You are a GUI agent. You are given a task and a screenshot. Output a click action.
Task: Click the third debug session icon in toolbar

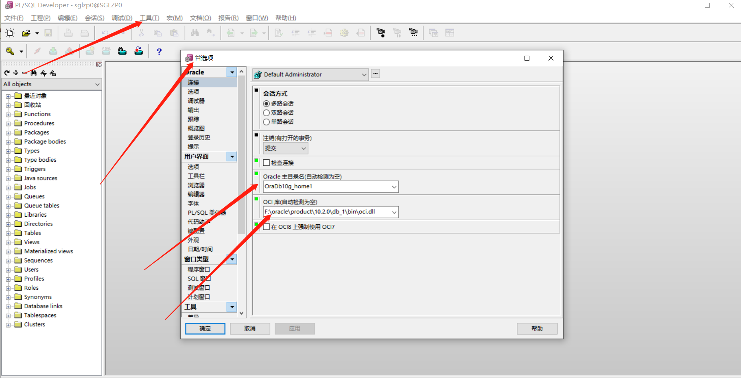pyautogui.click(x=413, y=33)
